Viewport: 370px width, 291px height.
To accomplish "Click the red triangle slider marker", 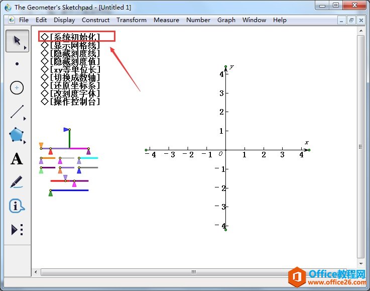I will [51, 151].
